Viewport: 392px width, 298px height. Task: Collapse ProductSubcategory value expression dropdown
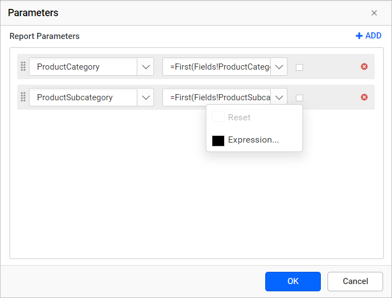click(279, 97)
